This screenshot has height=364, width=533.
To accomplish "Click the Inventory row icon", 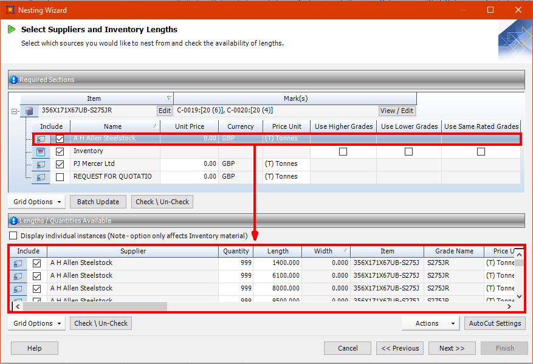I will (41, 151).
